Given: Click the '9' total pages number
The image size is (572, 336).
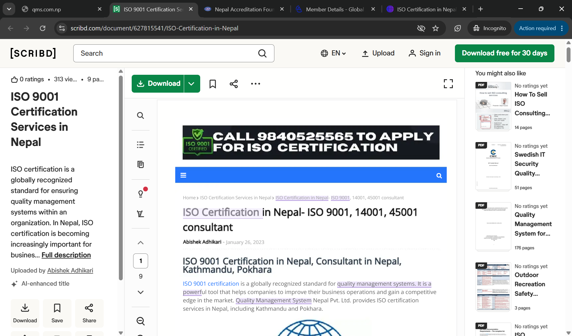Looking at the screenshot, I should point(141,276).
